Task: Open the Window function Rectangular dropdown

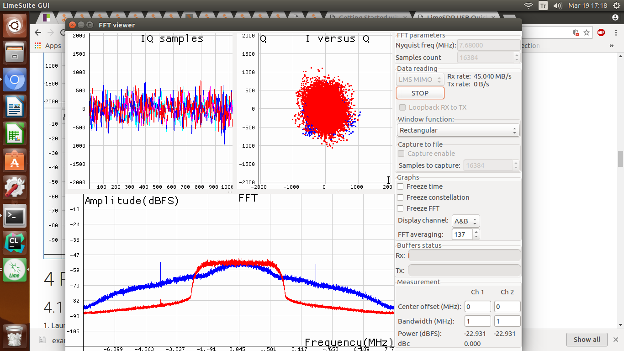Action: coord(458,130)
